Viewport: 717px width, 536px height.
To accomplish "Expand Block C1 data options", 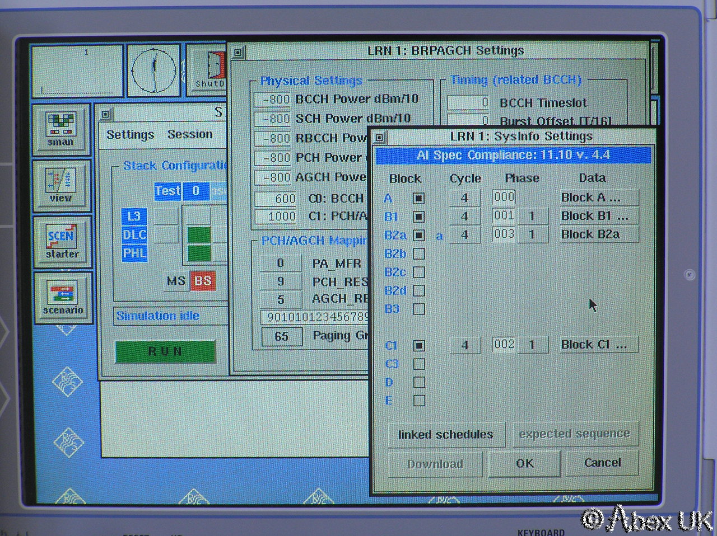I will (x=598, y=345).
